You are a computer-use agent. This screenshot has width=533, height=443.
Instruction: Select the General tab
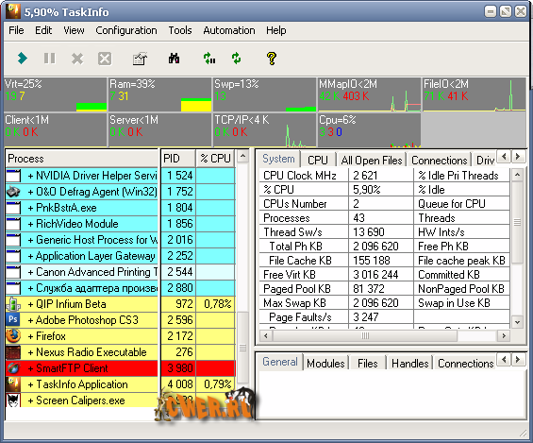coord(280,362)
